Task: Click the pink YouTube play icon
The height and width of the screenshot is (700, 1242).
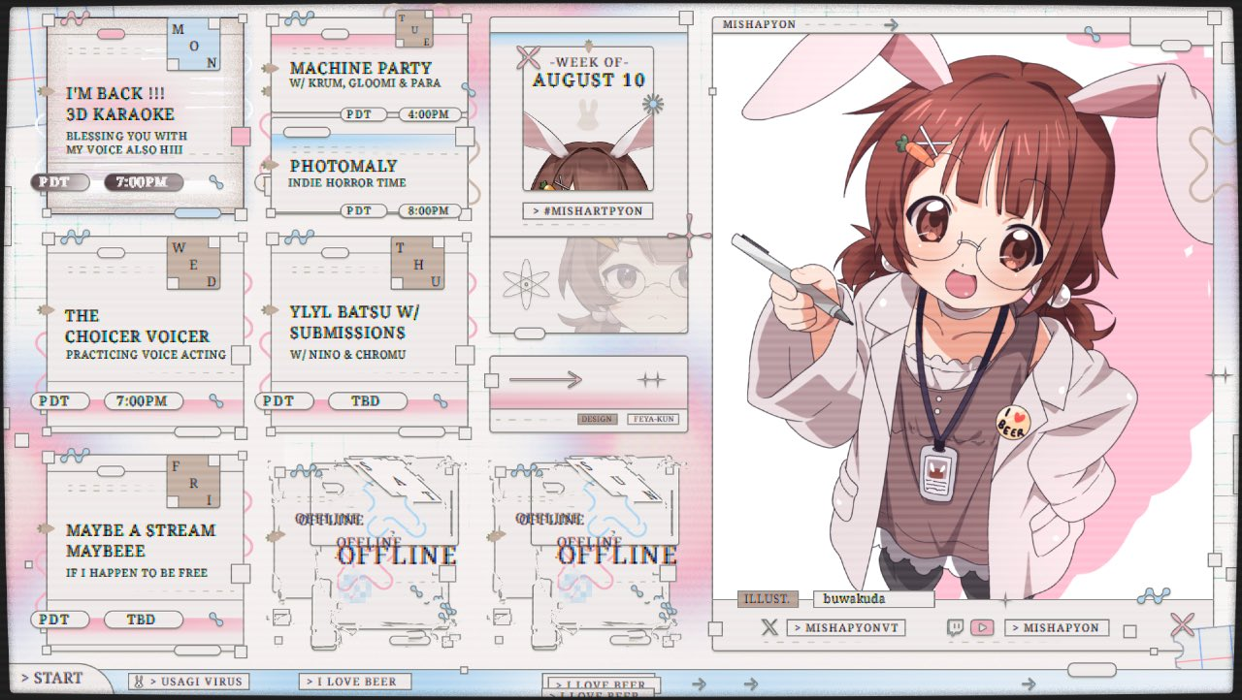Action: (982, 627)
